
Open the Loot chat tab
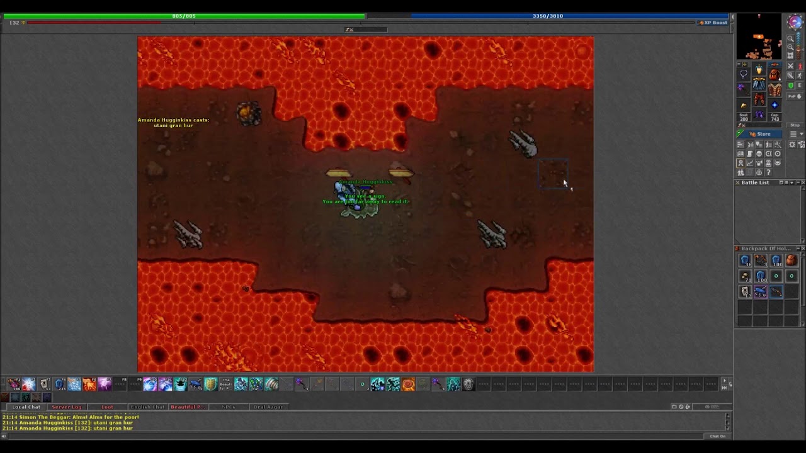[108, 407]
